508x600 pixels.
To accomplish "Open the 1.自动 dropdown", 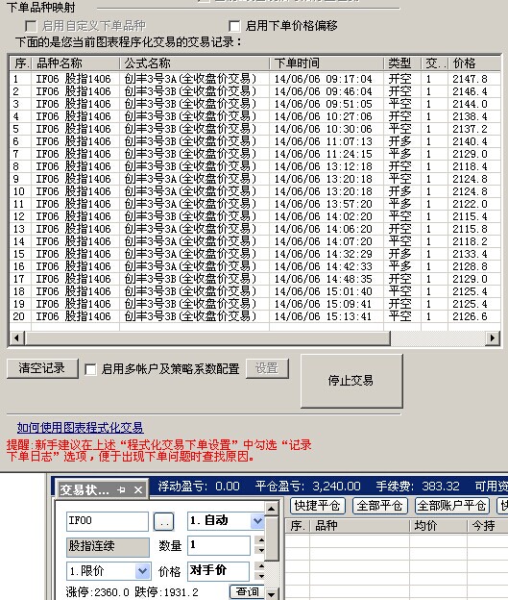I will (257, 521).
